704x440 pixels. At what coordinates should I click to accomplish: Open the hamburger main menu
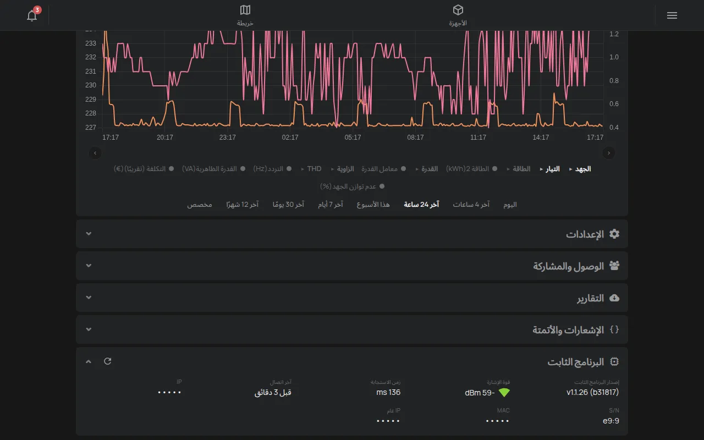click(672, 15)
